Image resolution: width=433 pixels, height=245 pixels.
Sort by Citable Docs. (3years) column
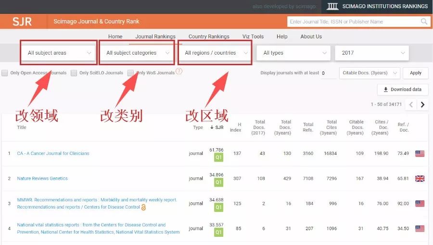[356, 127]
